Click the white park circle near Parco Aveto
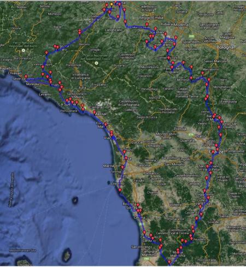Viewport: 246px width, 267px height. tap(24, 50)
